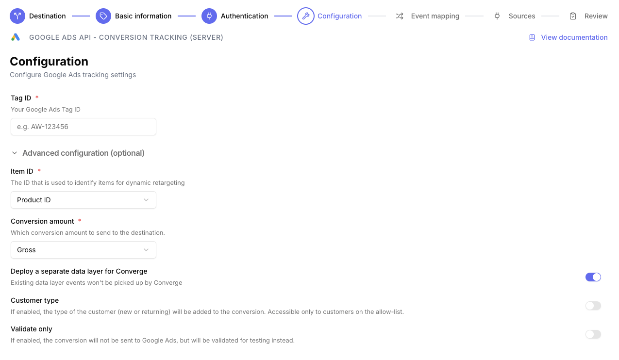Click the Tag ID input field
Viewport: 619px width, 360px height.
point(83,126)
